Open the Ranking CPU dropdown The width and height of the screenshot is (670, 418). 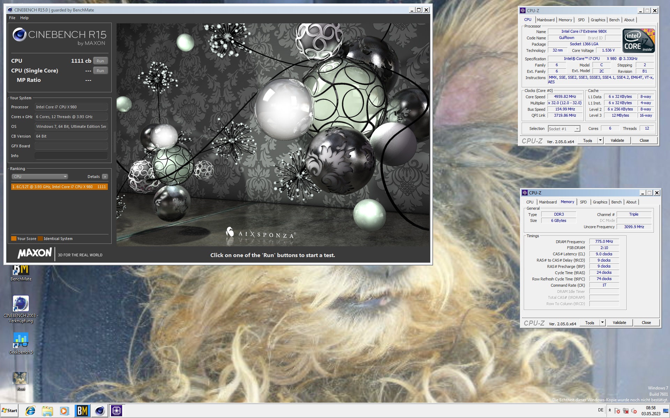coord(40,177)
